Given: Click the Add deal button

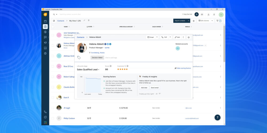Looking at the screenshot, I should pos(144,88).
